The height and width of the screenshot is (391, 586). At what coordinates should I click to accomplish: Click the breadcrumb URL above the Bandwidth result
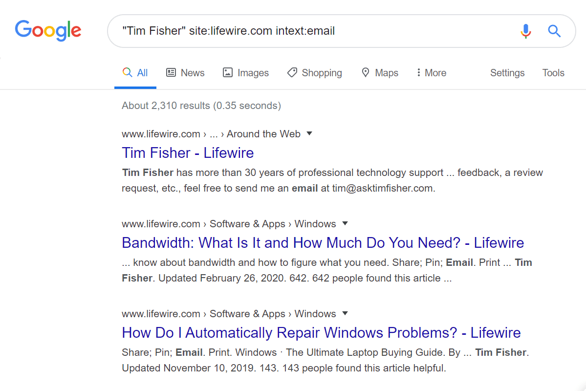click(228, 224)
